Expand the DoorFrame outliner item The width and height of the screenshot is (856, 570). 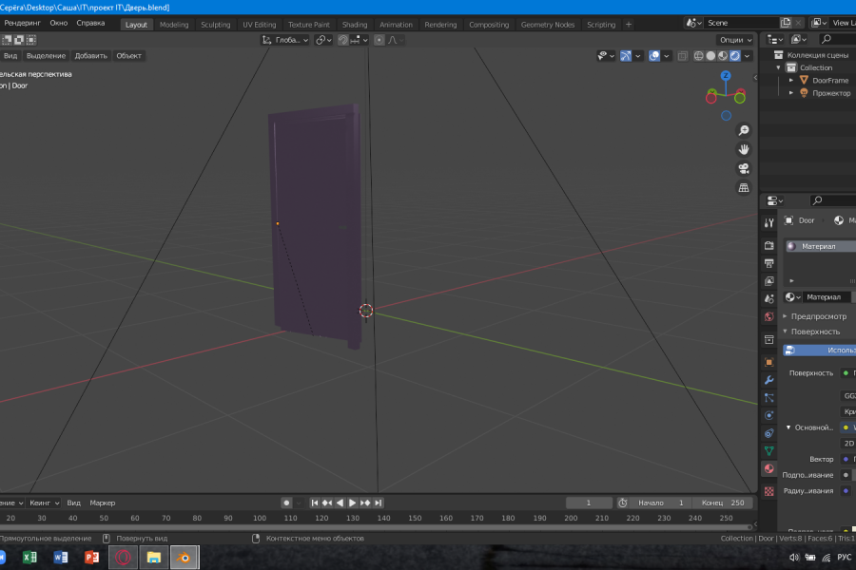[x=791, y=81]
